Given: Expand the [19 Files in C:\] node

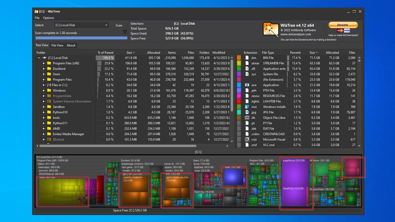Looking at the screenshot, I should 44,85.
